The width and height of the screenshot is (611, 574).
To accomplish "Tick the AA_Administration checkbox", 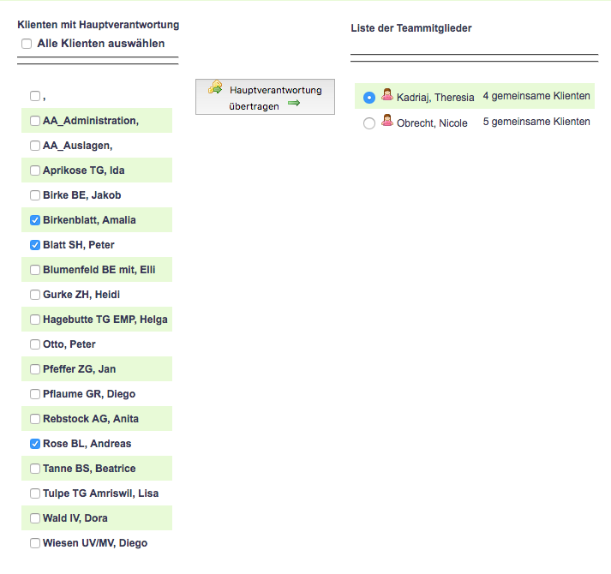I will pos(35,121).
